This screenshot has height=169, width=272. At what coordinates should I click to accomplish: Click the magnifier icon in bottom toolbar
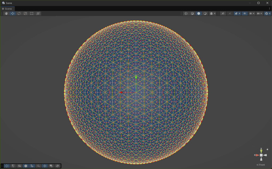[x=39, y=166]
